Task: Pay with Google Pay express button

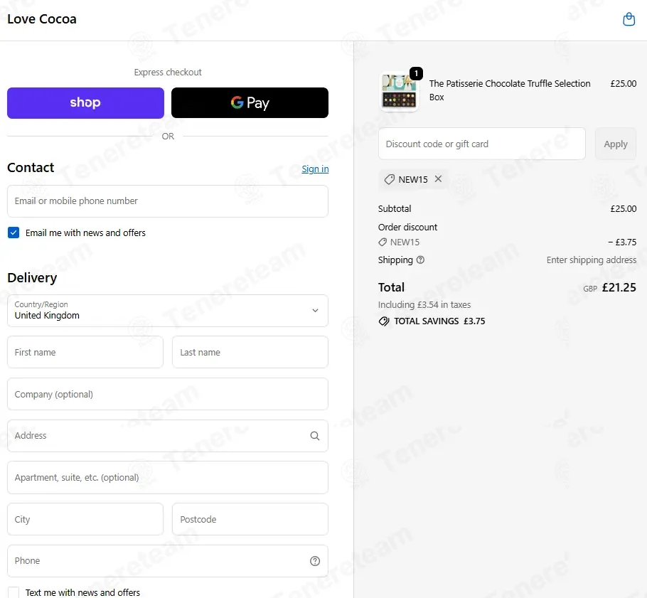Action: pos(250,103)
